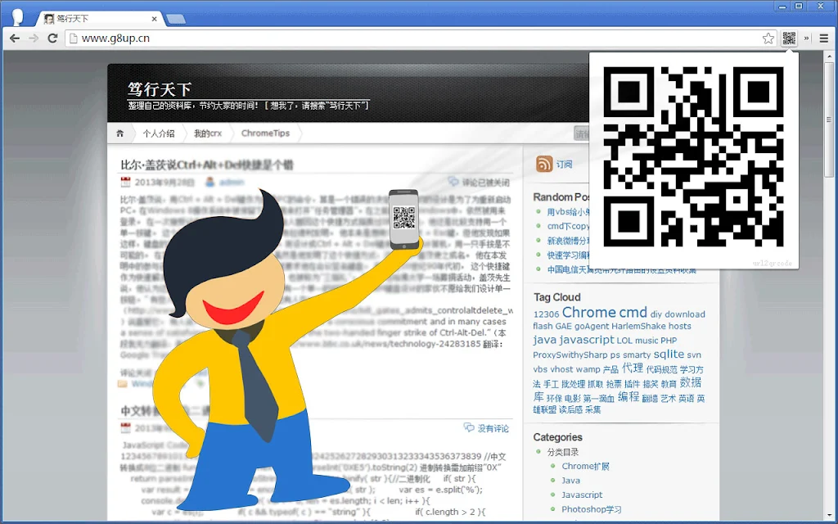Click scrollbar down arrow

(829, 517)
